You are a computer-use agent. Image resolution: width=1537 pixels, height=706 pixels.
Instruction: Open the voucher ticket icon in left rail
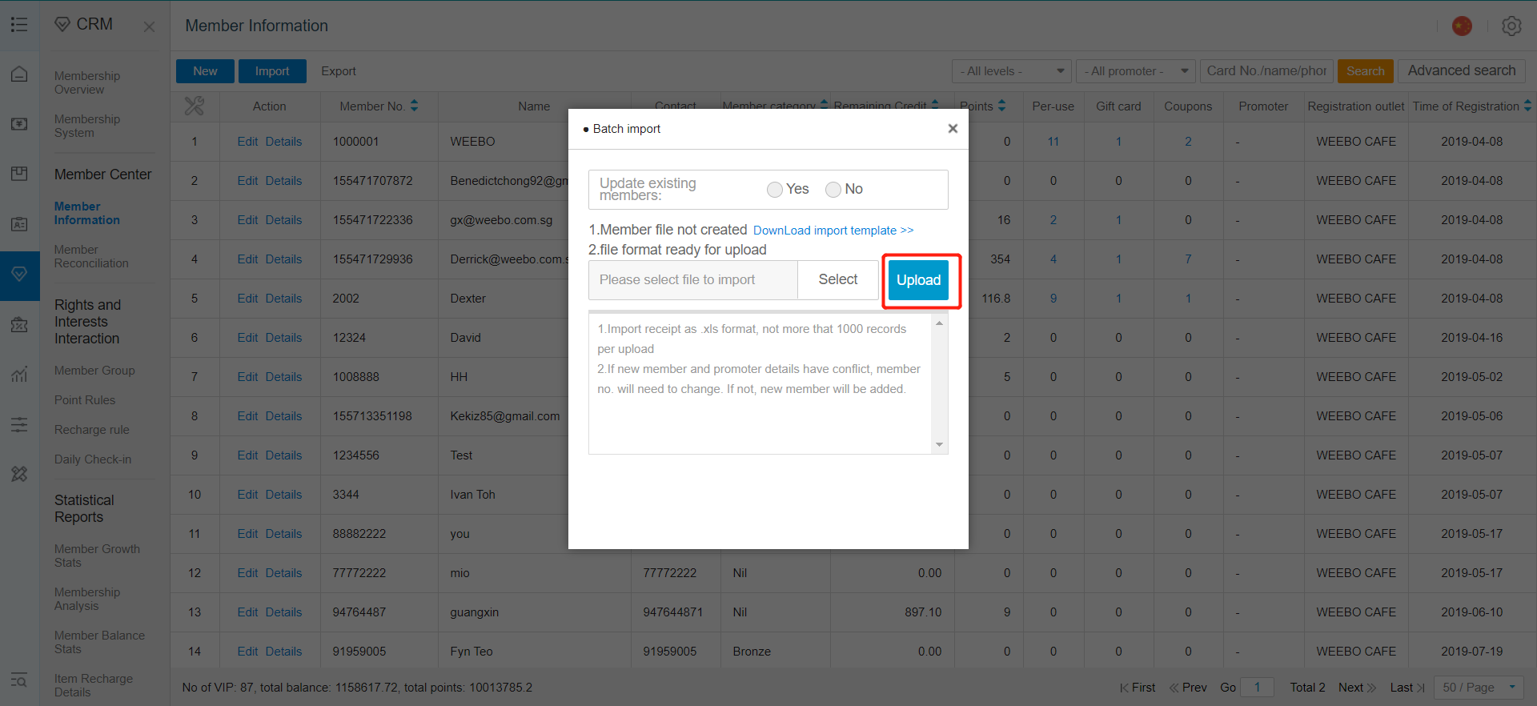pyautogui.click(x=19, y=324)
